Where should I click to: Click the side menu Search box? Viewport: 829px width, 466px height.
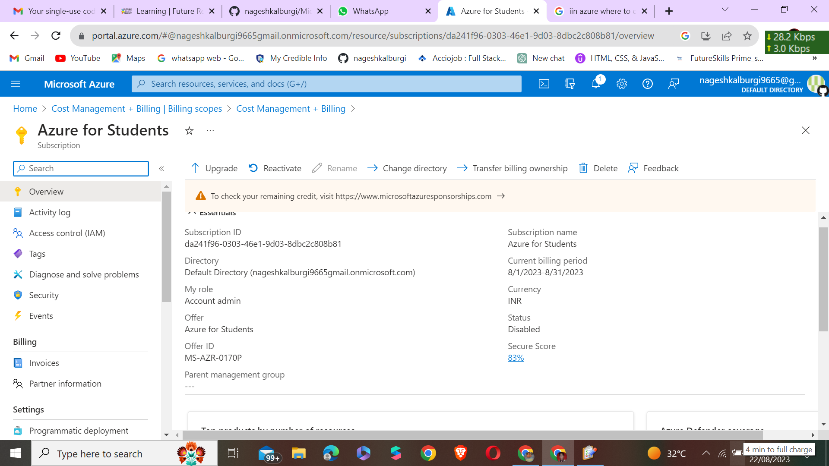tap(81, 169)
